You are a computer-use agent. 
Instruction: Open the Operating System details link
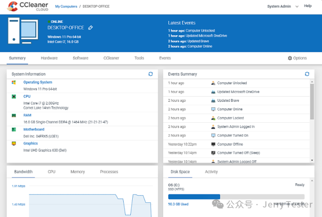coord(38,82)
